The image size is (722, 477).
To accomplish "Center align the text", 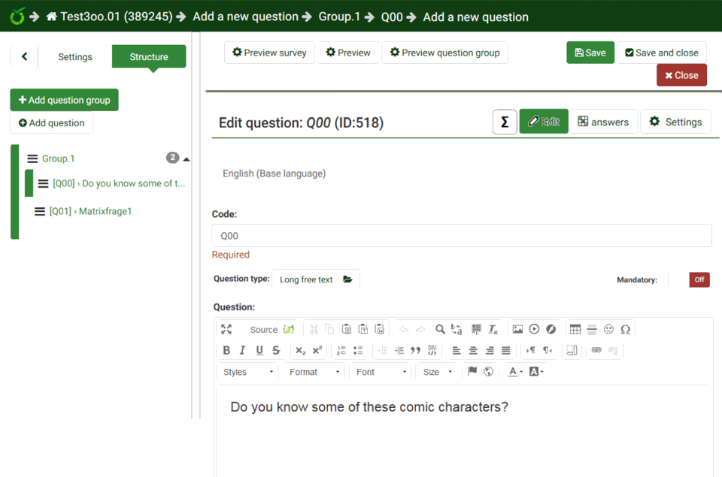I will pos(473,351).
